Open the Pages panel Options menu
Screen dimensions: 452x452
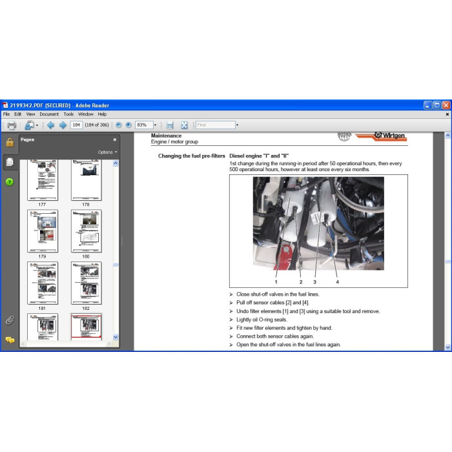coord(107,152)
